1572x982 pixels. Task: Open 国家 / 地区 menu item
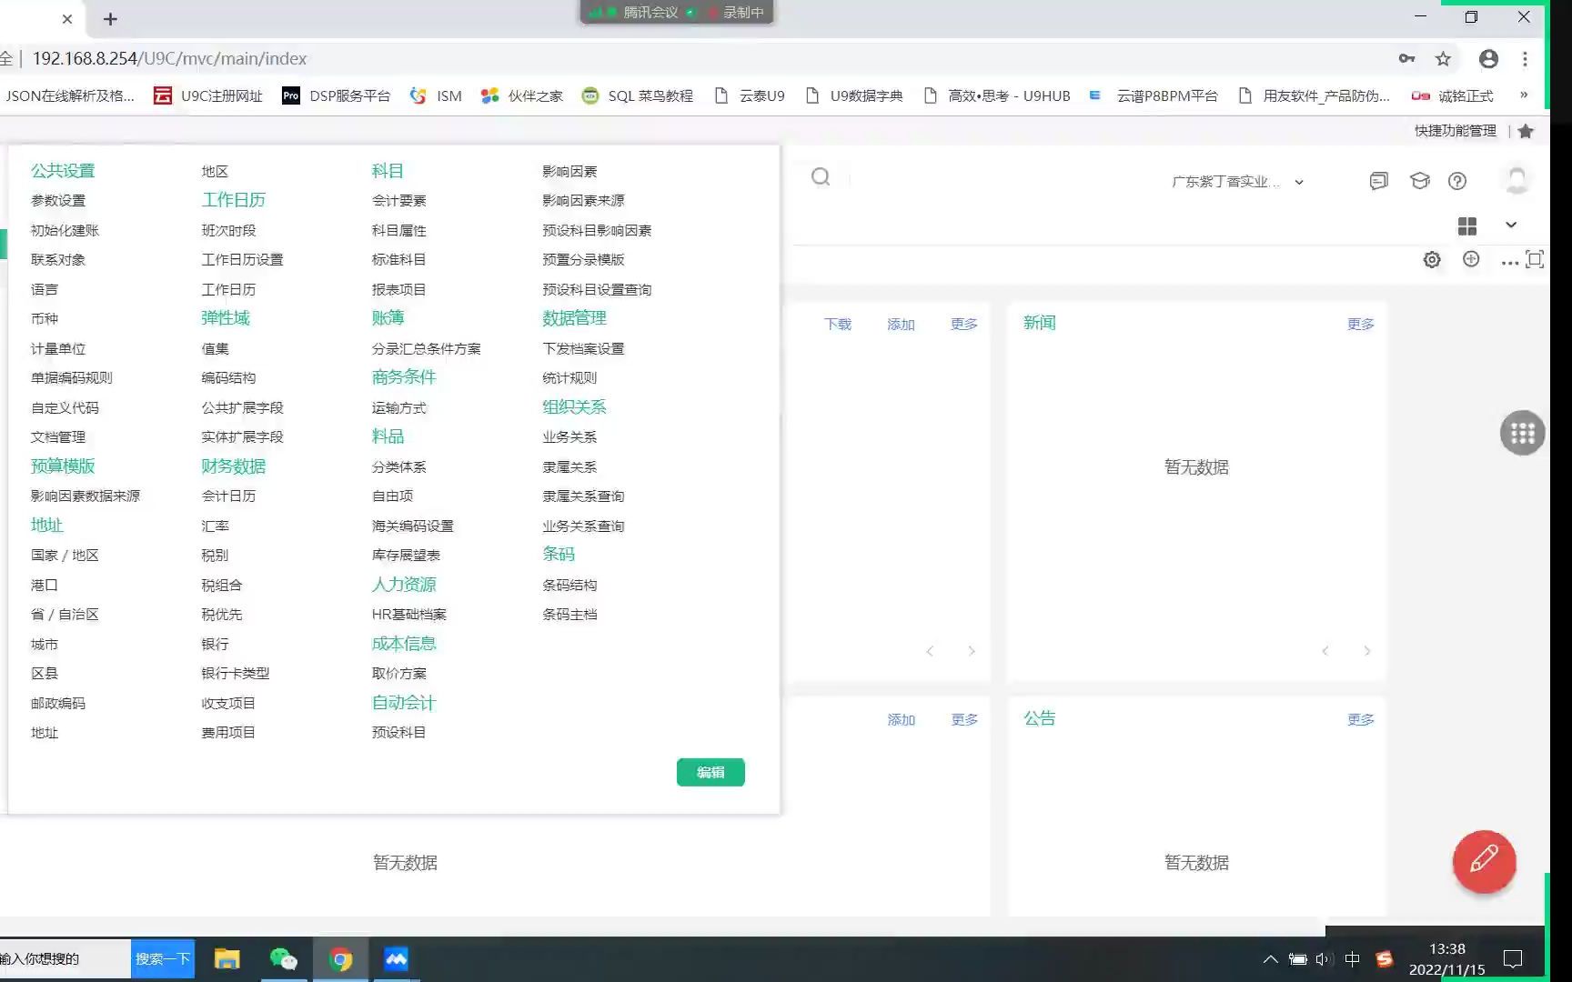pos(65,556)
